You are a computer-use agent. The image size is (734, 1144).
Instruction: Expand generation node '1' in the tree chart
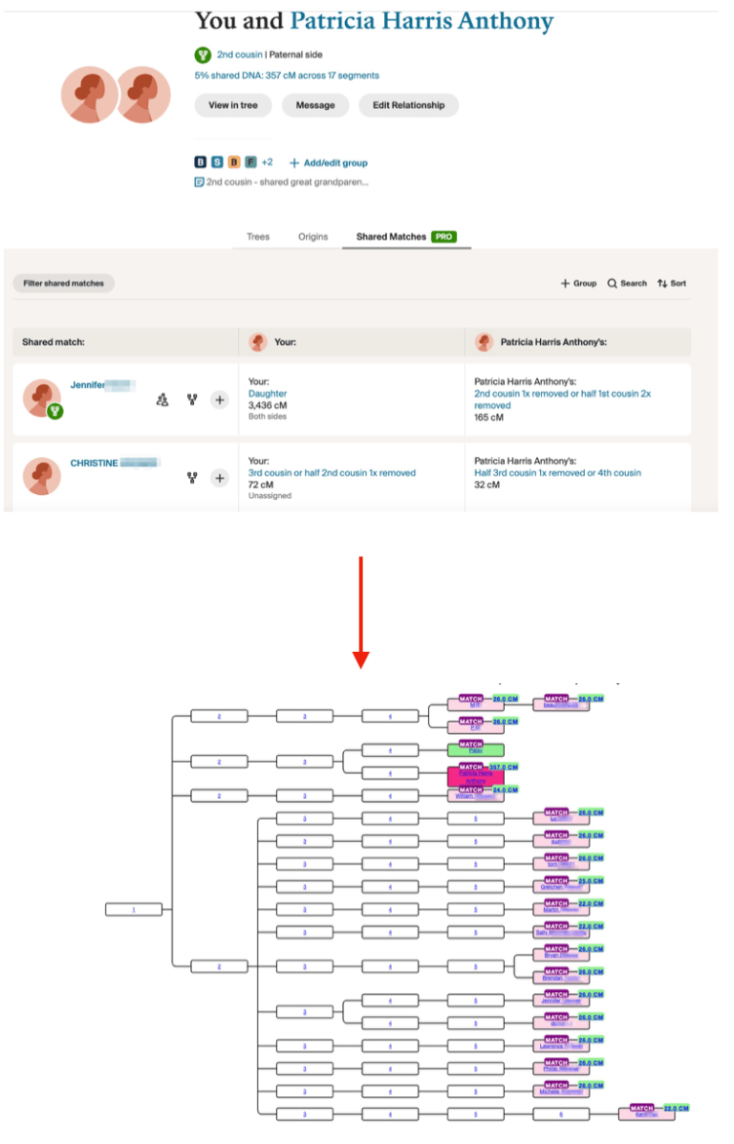(135, 909)
